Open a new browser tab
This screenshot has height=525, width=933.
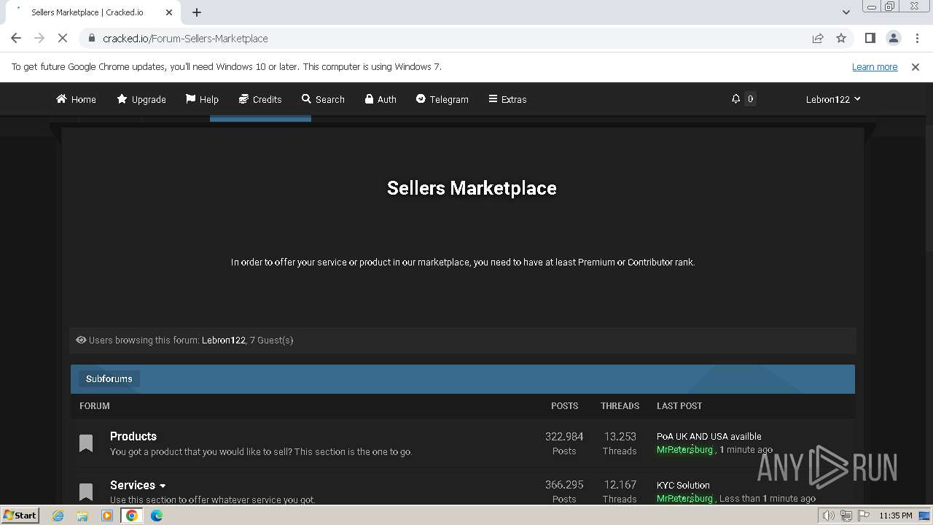197,12
